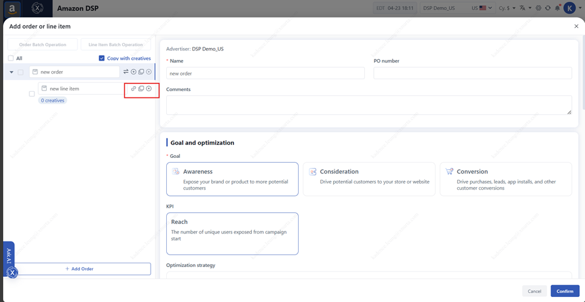Click the AI flower icon left of refresh icon
The height and width of the screenshot is (302, 585).
[x=538, y=8]
